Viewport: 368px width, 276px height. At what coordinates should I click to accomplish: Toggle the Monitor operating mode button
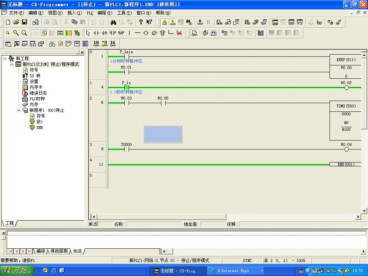click(x=291, y=22)
